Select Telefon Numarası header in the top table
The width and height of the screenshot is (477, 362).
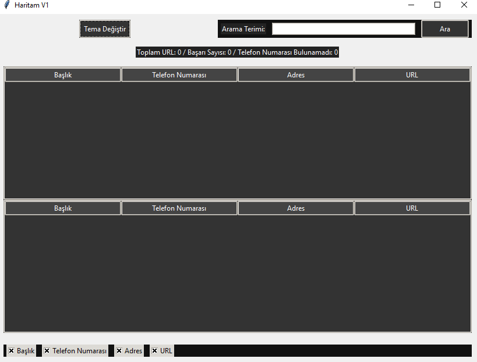pyautogui.click(x=179, y=75)
